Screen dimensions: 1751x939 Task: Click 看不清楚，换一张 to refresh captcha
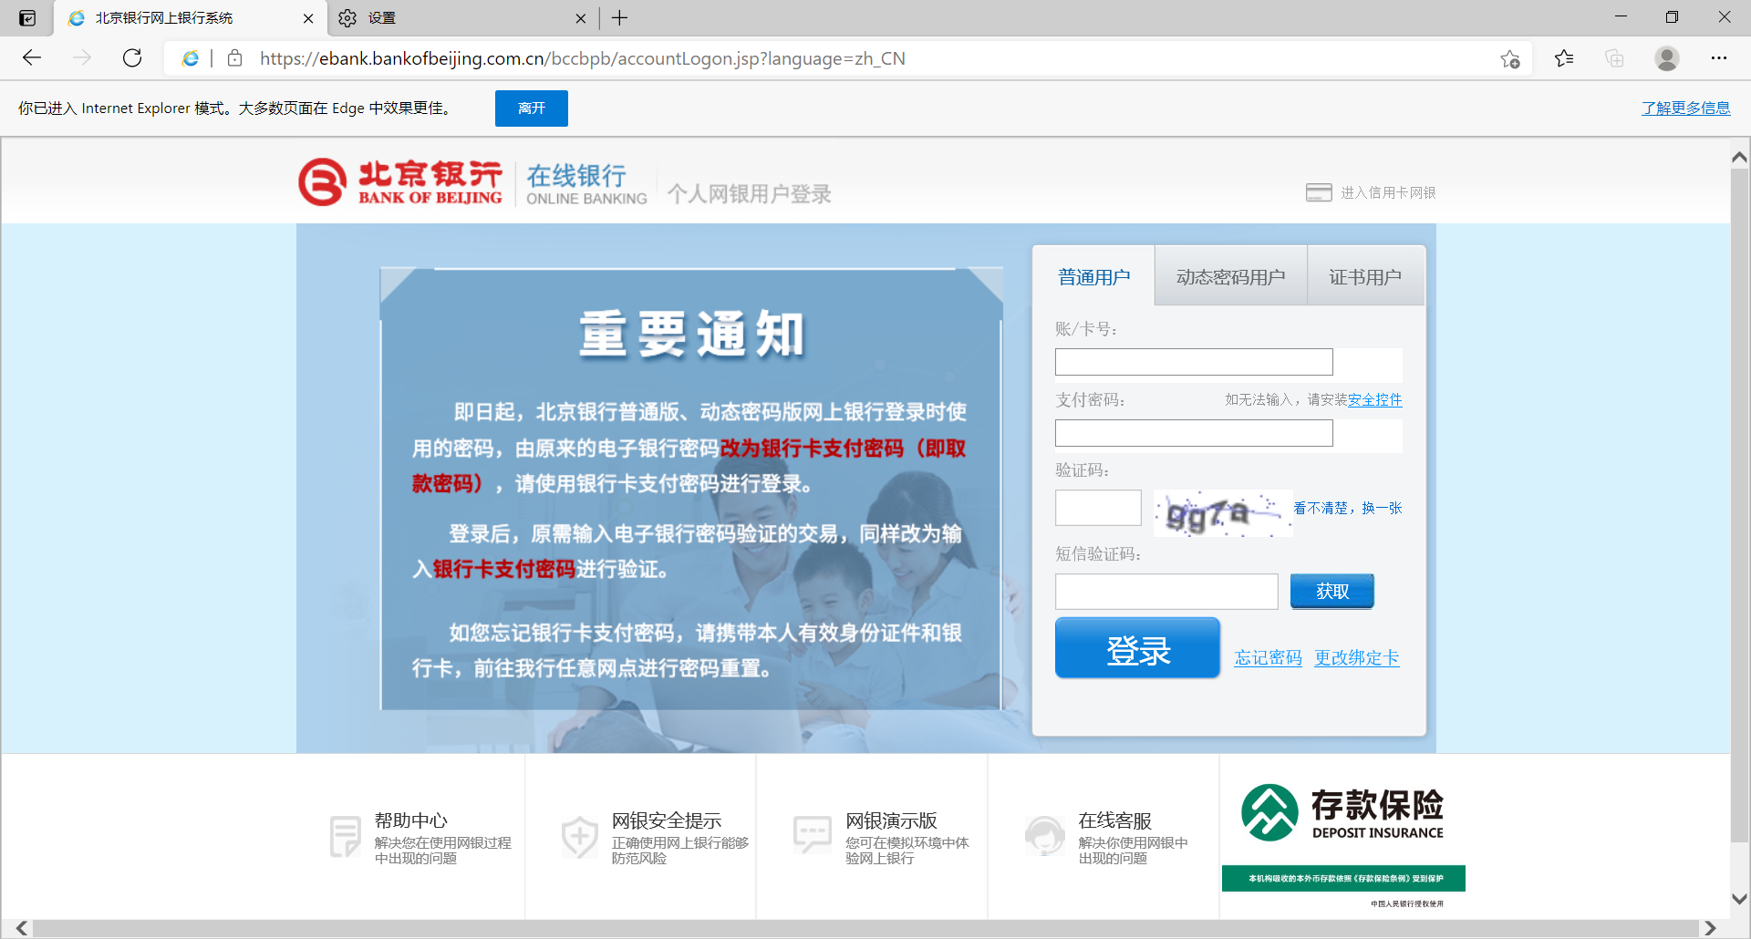1348,508
